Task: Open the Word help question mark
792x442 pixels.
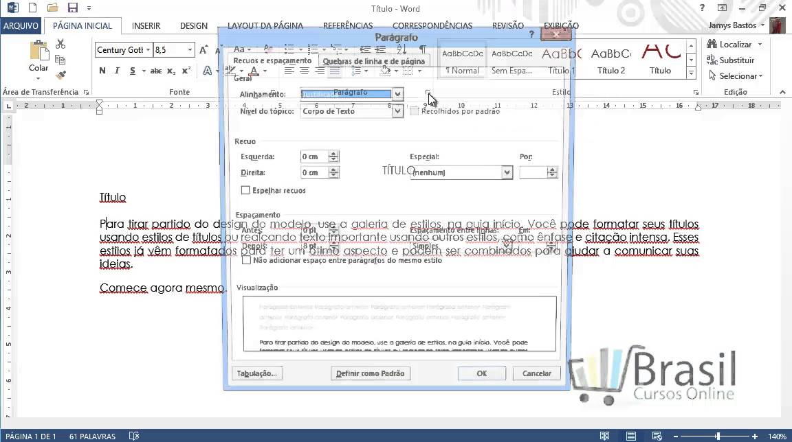Action: point(702,8)
